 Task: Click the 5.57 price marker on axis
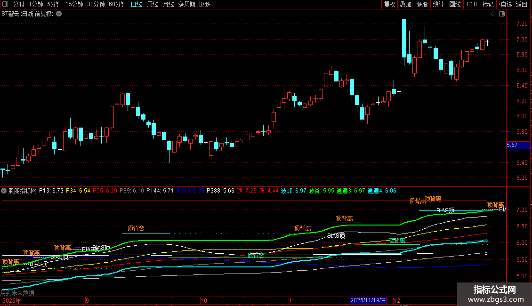pos(518,145)
